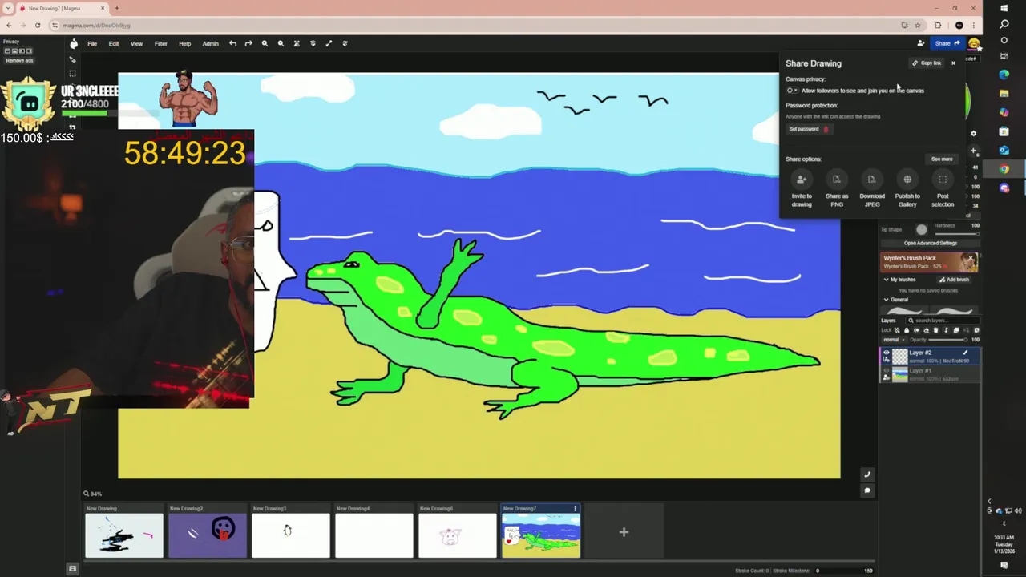
Task: Click the invite user icon beside Share
Action: (921, 43)
